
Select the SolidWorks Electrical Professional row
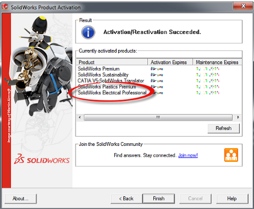tap(159, 93)
